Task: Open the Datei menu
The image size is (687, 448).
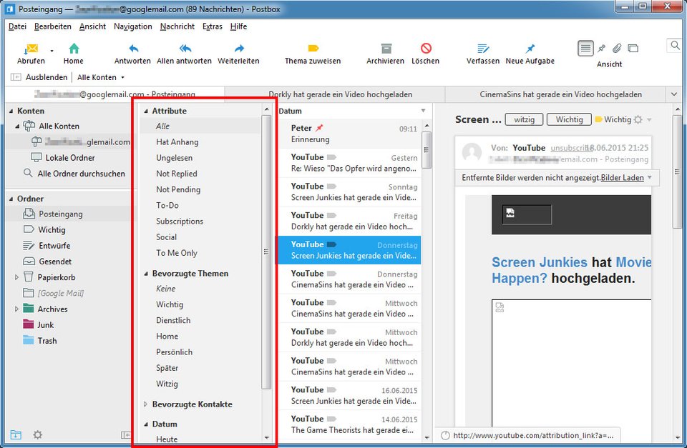Action: (x=17, y=26)
